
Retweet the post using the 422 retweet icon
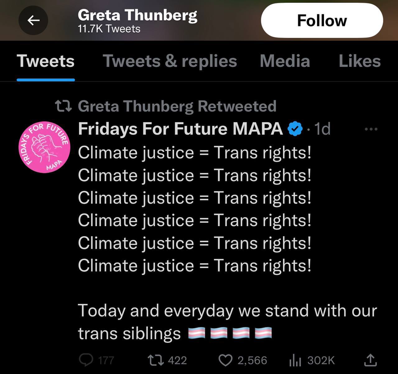click(155, 360)
